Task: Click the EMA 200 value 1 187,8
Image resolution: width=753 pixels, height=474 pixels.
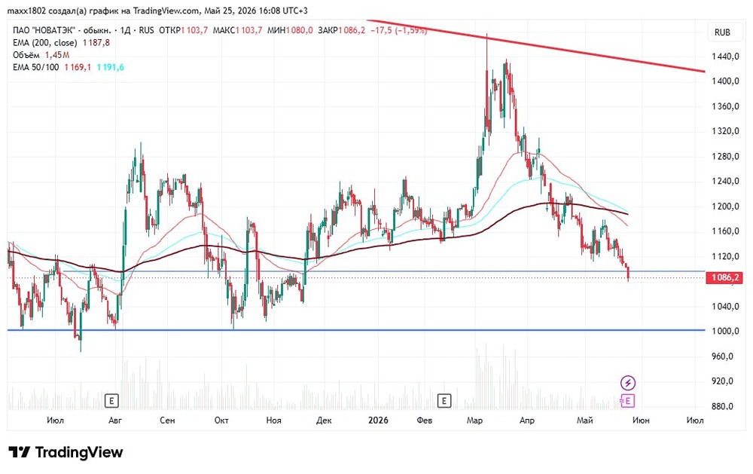Action: 96,43
